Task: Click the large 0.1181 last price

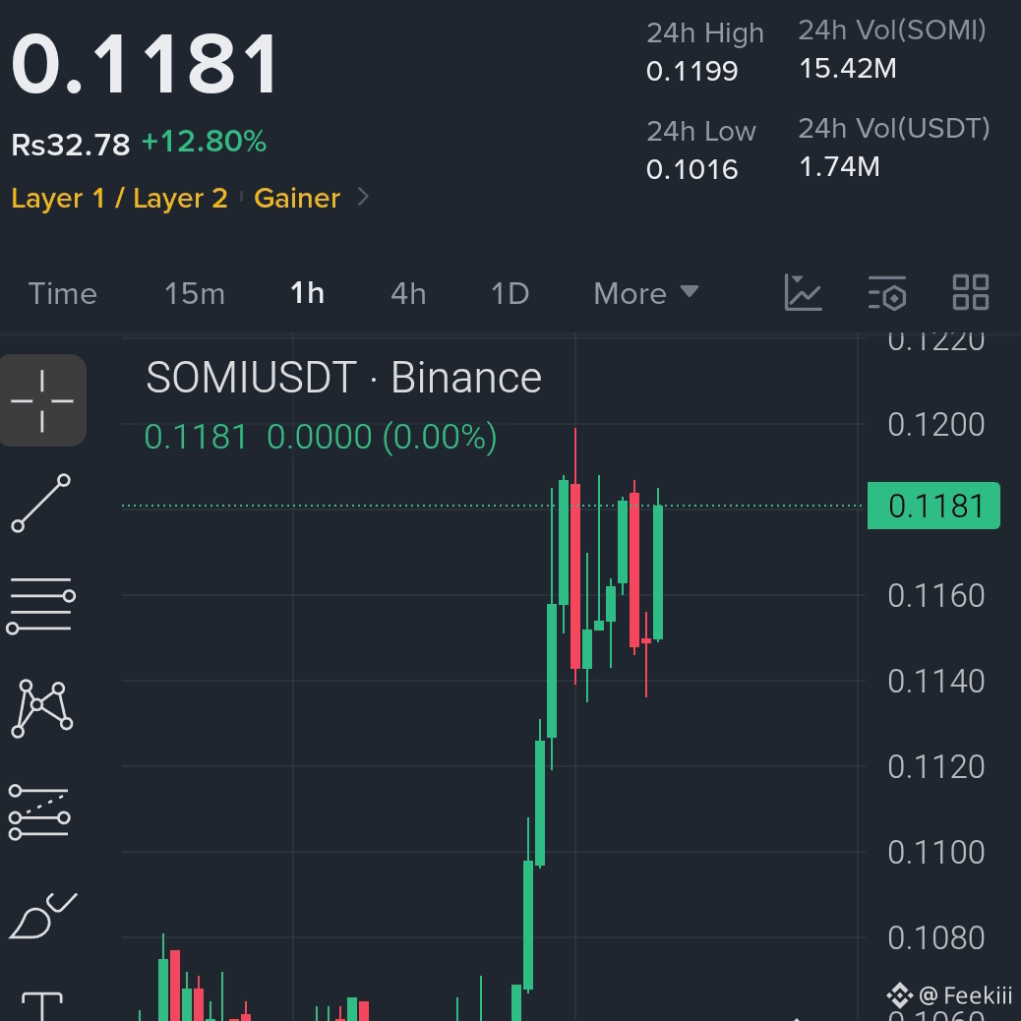Action: (145, 65)
